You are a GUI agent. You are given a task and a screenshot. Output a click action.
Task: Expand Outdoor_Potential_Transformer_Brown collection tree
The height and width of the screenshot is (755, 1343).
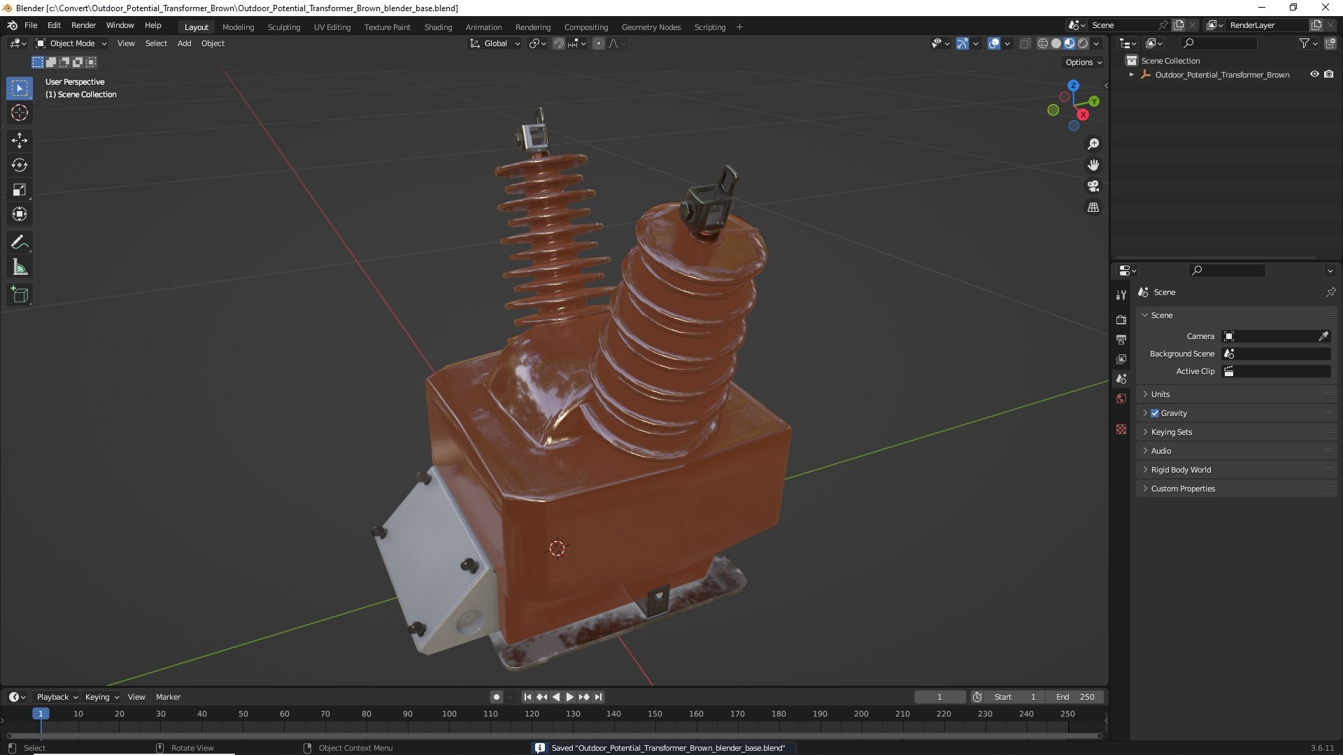(x=1131, y=75)
